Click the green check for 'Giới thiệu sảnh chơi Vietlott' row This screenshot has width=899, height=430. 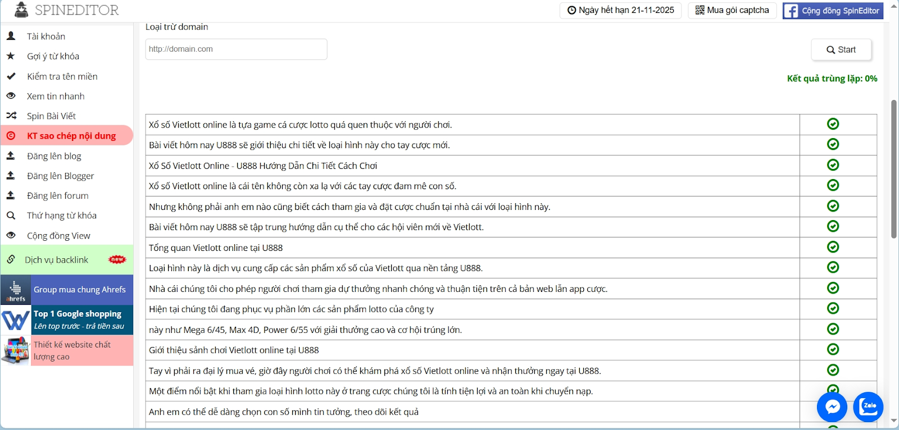[833, 349]
